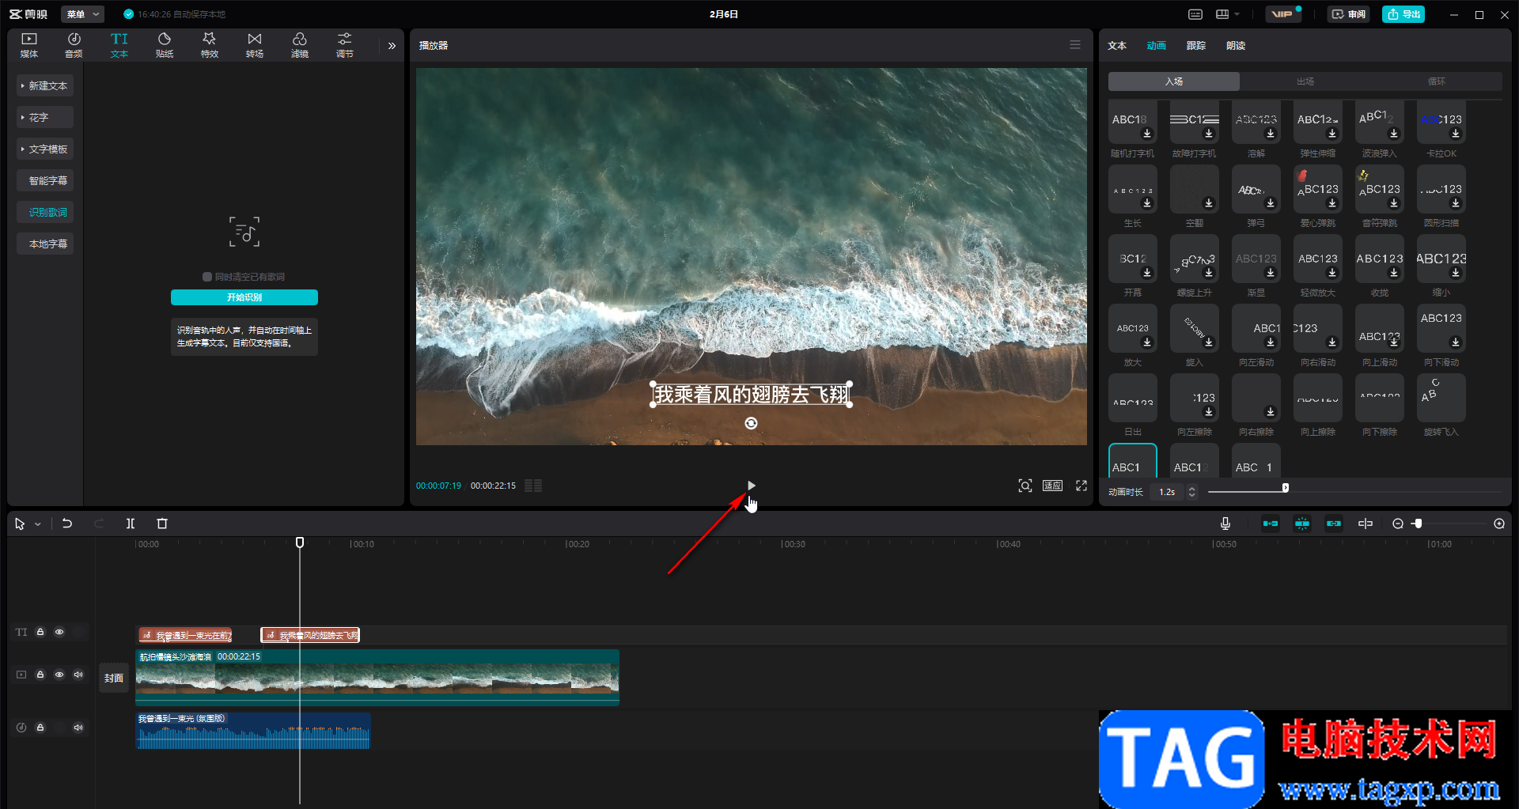
Task: Lock the main video track
Action: (x=40, y=675)
